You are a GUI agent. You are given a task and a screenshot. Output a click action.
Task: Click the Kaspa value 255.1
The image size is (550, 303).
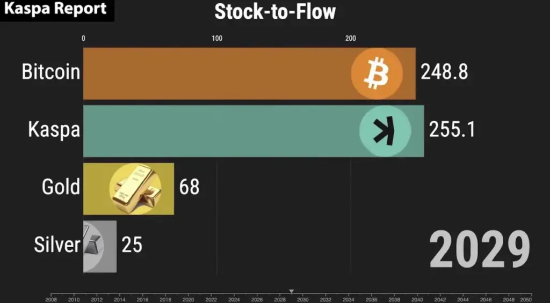452,130
